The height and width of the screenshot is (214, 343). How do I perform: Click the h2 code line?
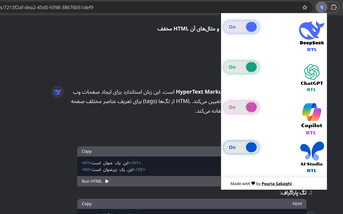click(x=113, y=169)
